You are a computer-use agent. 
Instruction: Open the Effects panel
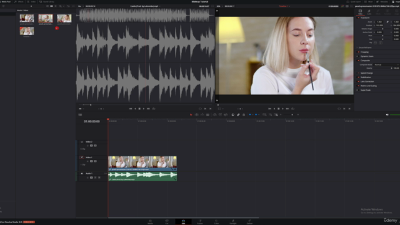tap(19, 1)
